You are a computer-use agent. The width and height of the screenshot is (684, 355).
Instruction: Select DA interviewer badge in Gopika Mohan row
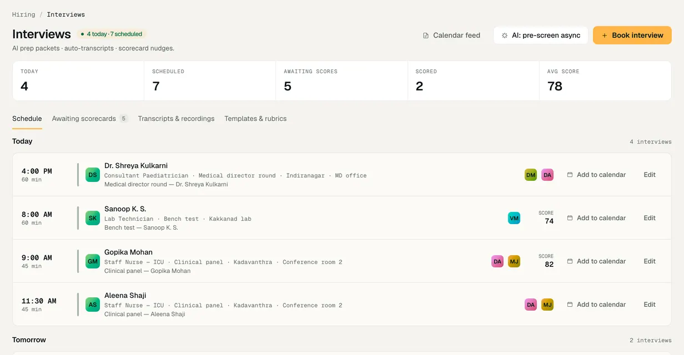coord(497,261)
